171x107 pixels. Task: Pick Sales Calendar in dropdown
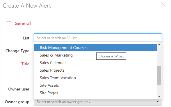coord(95,63)
